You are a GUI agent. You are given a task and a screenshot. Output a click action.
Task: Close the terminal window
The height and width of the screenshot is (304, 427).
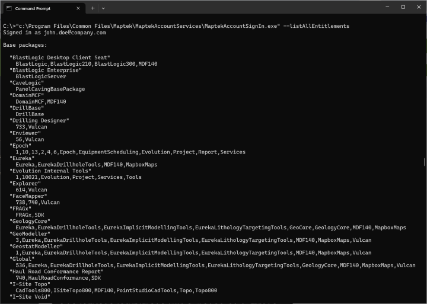coord(419,7)
